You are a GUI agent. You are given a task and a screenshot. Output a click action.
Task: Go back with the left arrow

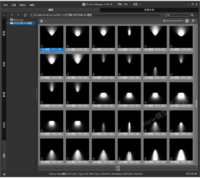coord(12,15)
